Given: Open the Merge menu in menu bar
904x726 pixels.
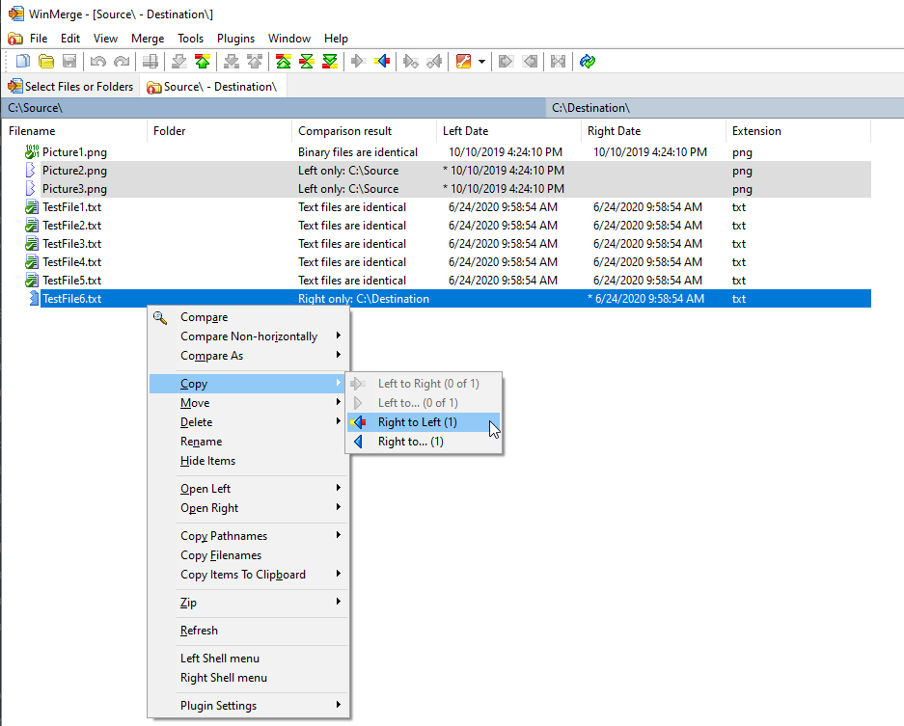Looking at the screenshot, I should point(147,39).
